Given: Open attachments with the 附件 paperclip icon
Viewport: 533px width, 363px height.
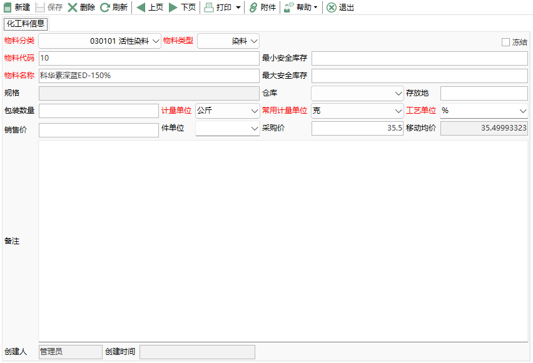Looking at the screenshot, I should 261,7.
